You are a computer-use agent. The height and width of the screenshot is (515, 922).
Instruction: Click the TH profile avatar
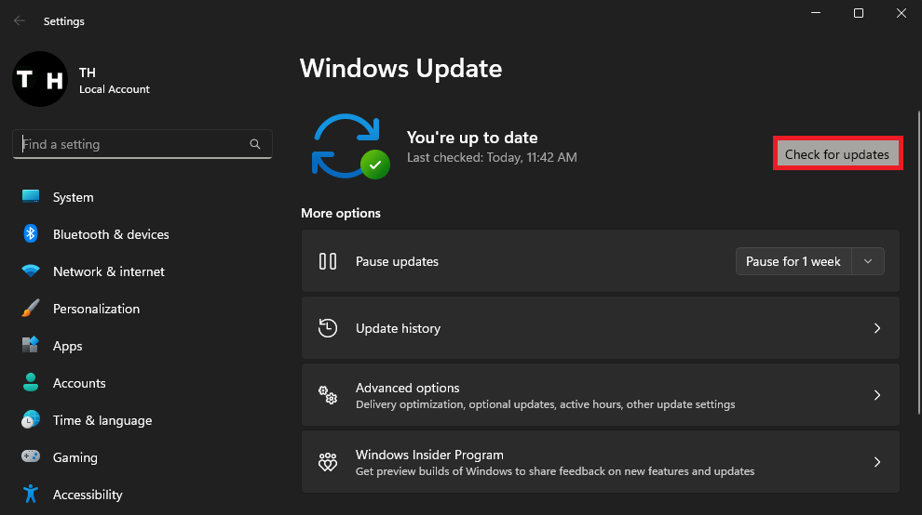pos(40,79)
